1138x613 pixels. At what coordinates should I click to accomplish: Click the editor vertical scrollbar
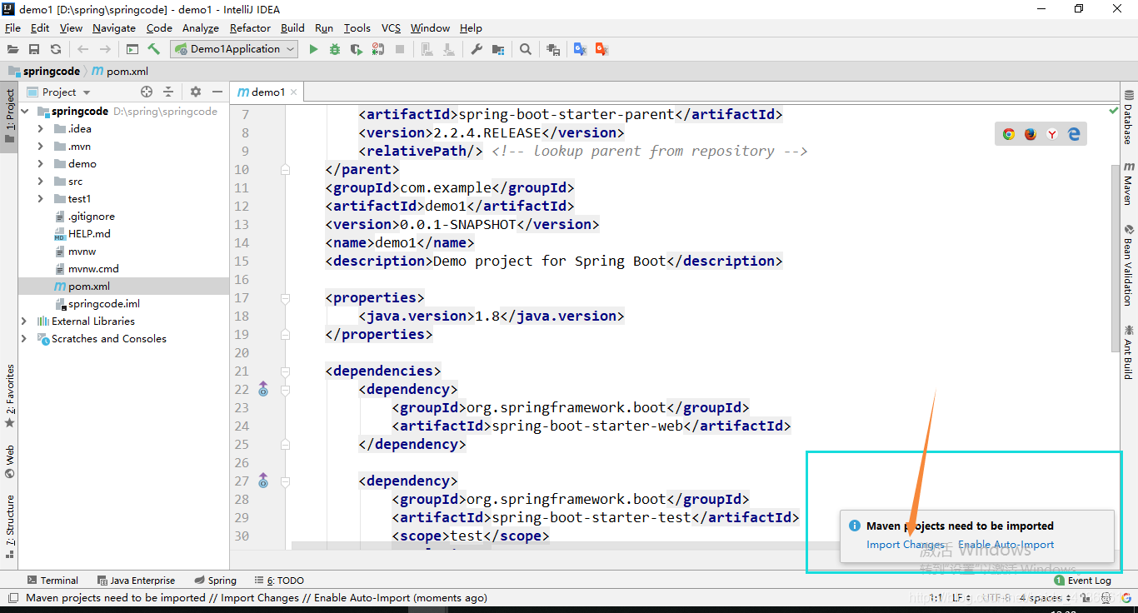1116,258
